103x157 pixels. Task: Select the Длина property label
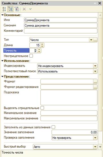(x=8, y=45)
